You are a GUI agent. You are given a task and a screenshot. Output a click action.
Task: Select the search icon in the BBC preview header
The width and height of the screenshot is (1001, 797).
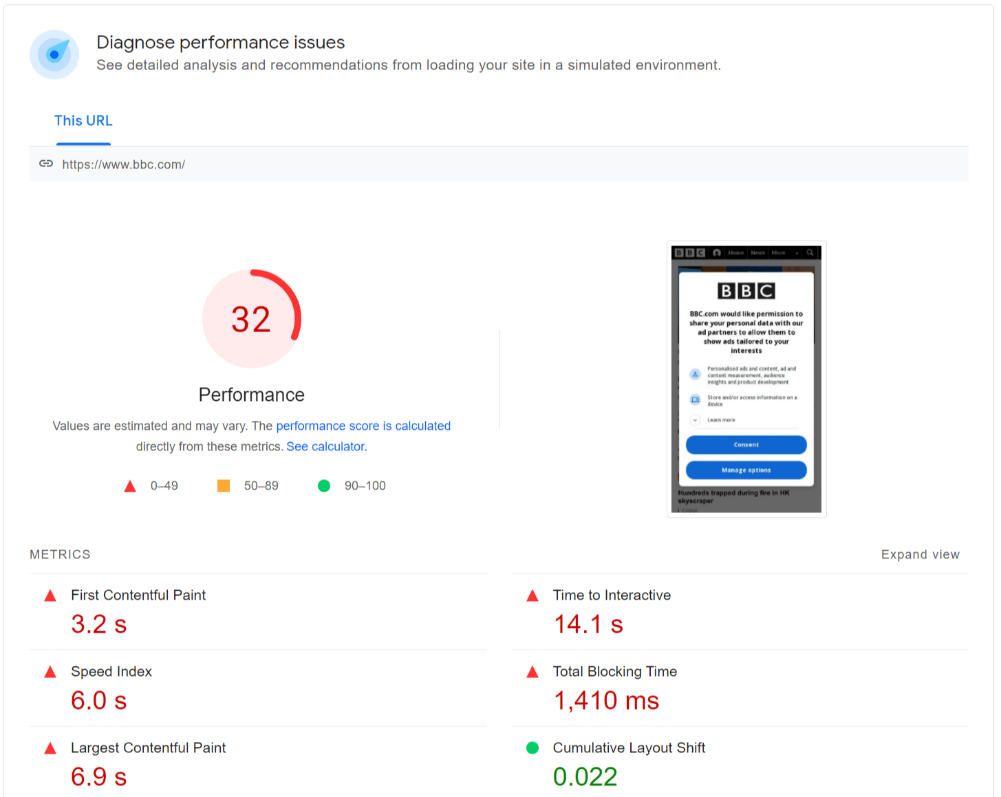810,253
